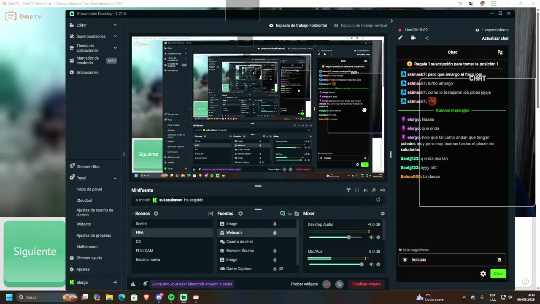The image size is (540, 304).
Task: Replay the sukasukaww follow alert
Action: coord(378,200)
